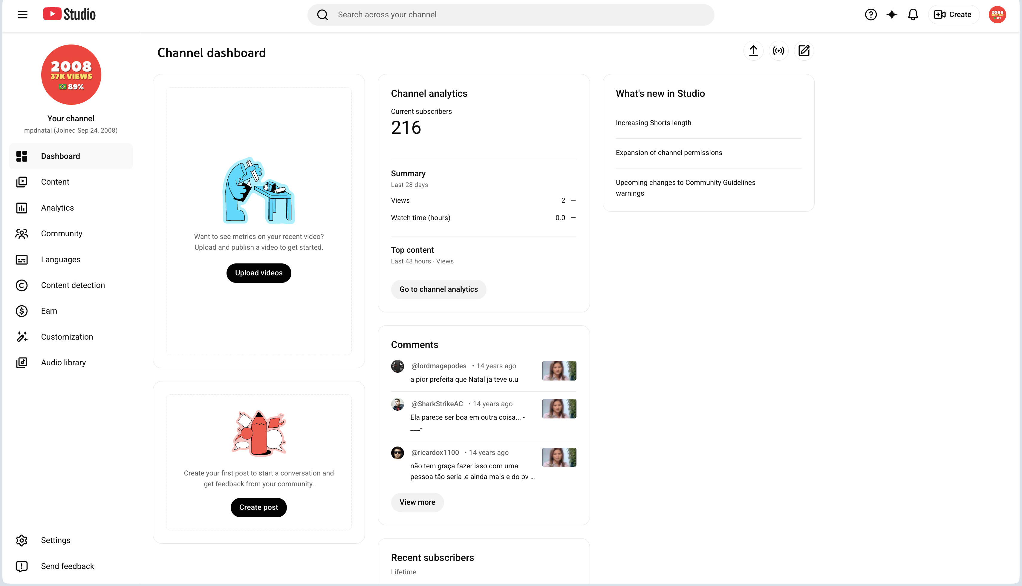
Task: Click into Search across your channel field
Action: click(511, 15)
